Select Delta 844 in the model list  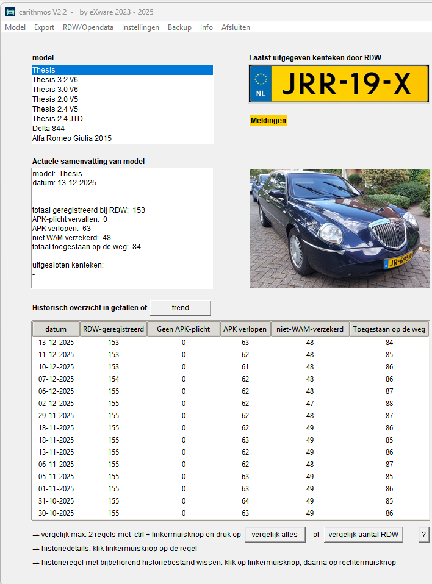point(48,129)
